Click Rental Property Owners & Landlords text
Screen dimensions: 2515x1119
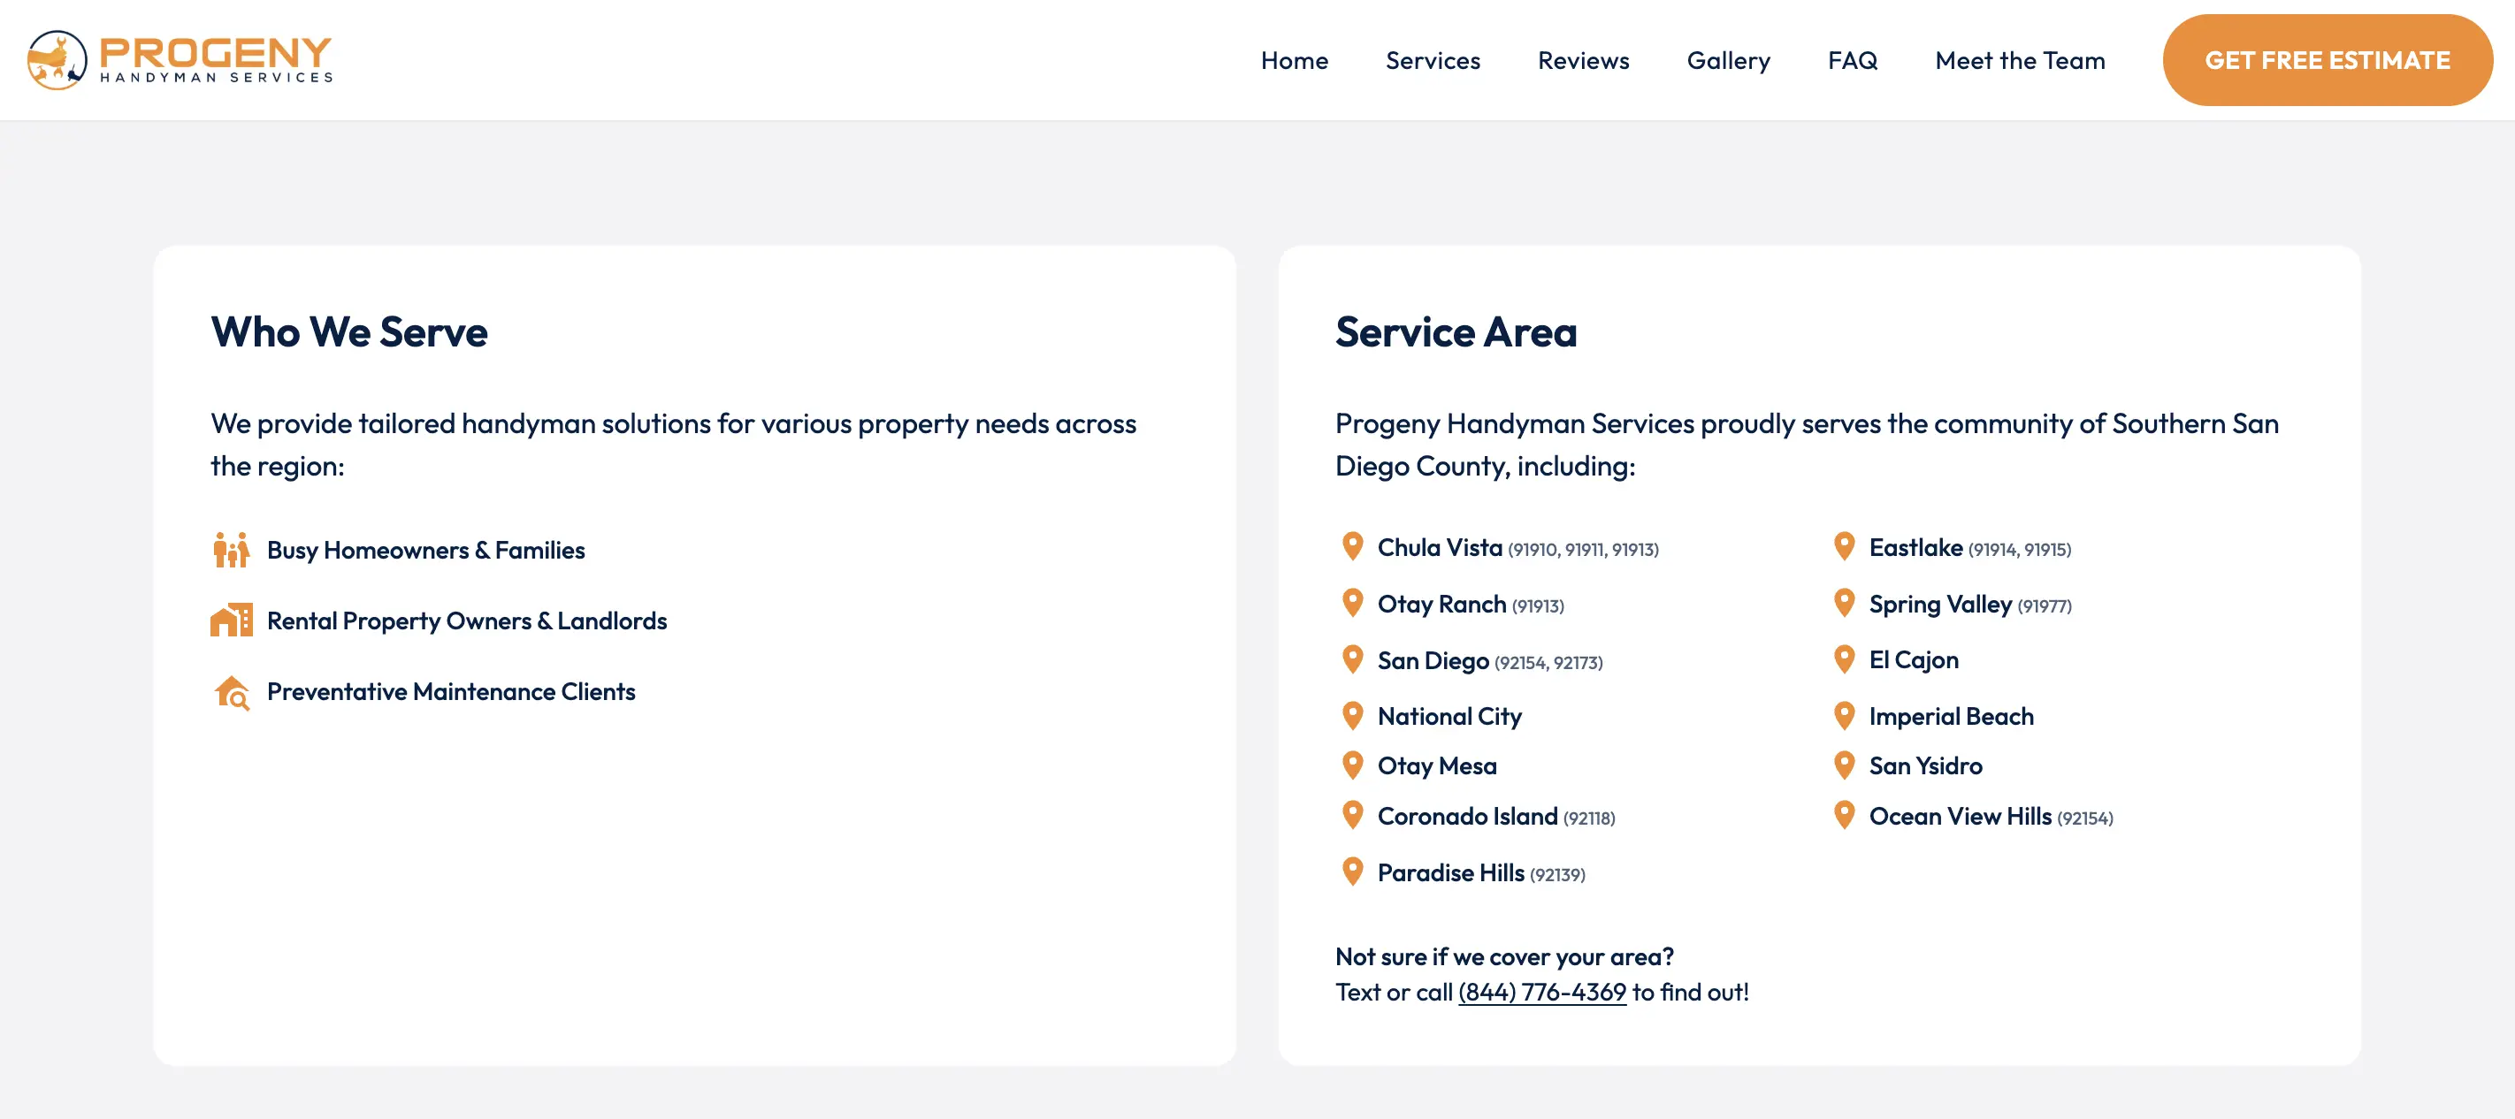[467, 620]
